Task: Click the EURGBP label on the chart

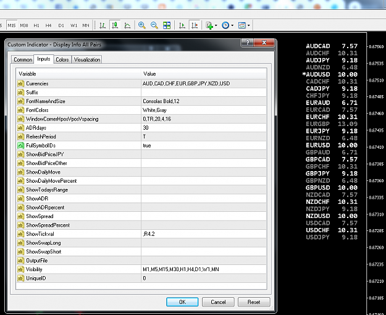Action: tap(318, 124)
